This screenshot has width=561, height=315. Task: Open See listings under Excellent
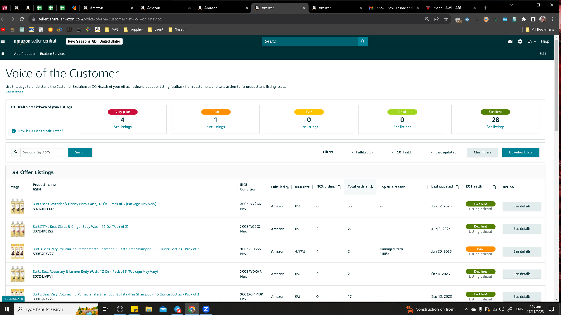click(x=496, y=127)
